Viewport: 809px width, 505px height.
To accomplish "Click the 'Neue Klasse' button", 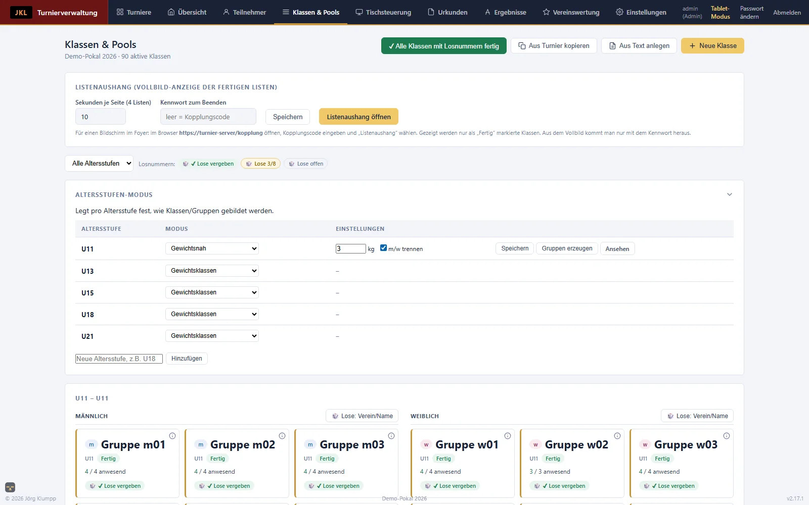I will pos(712,45).
